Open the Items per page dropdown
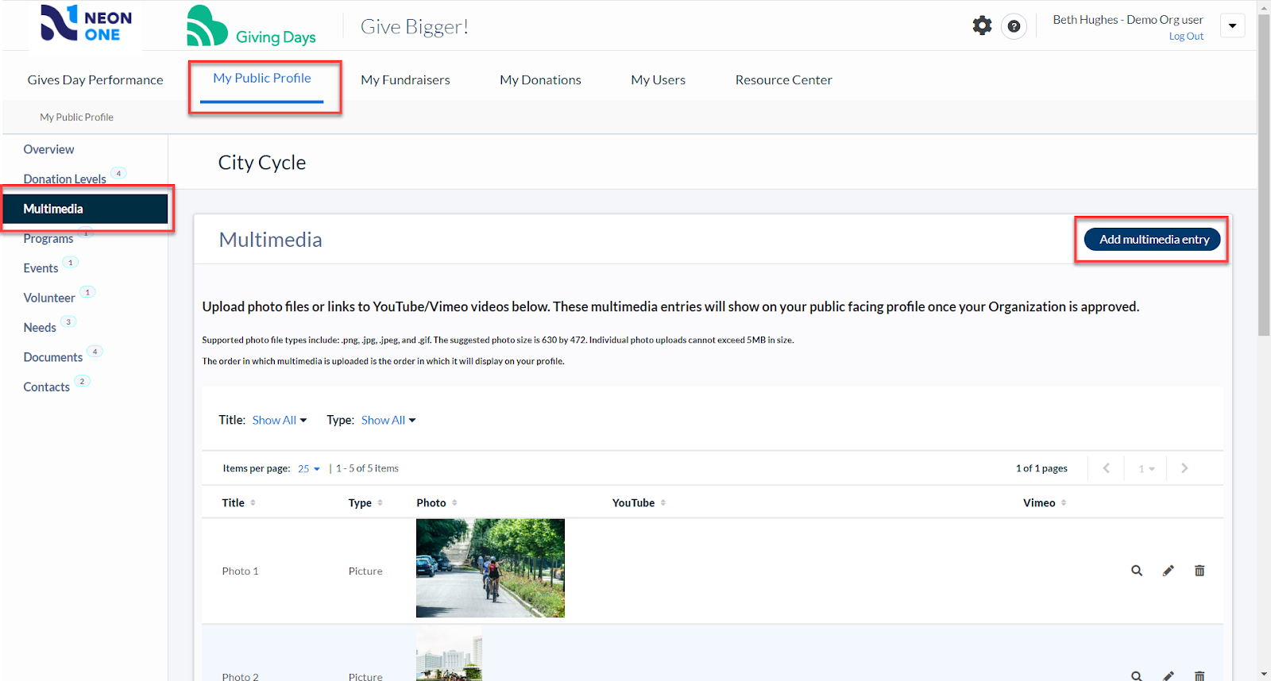The image size is (1271, 681). [308, 468]
